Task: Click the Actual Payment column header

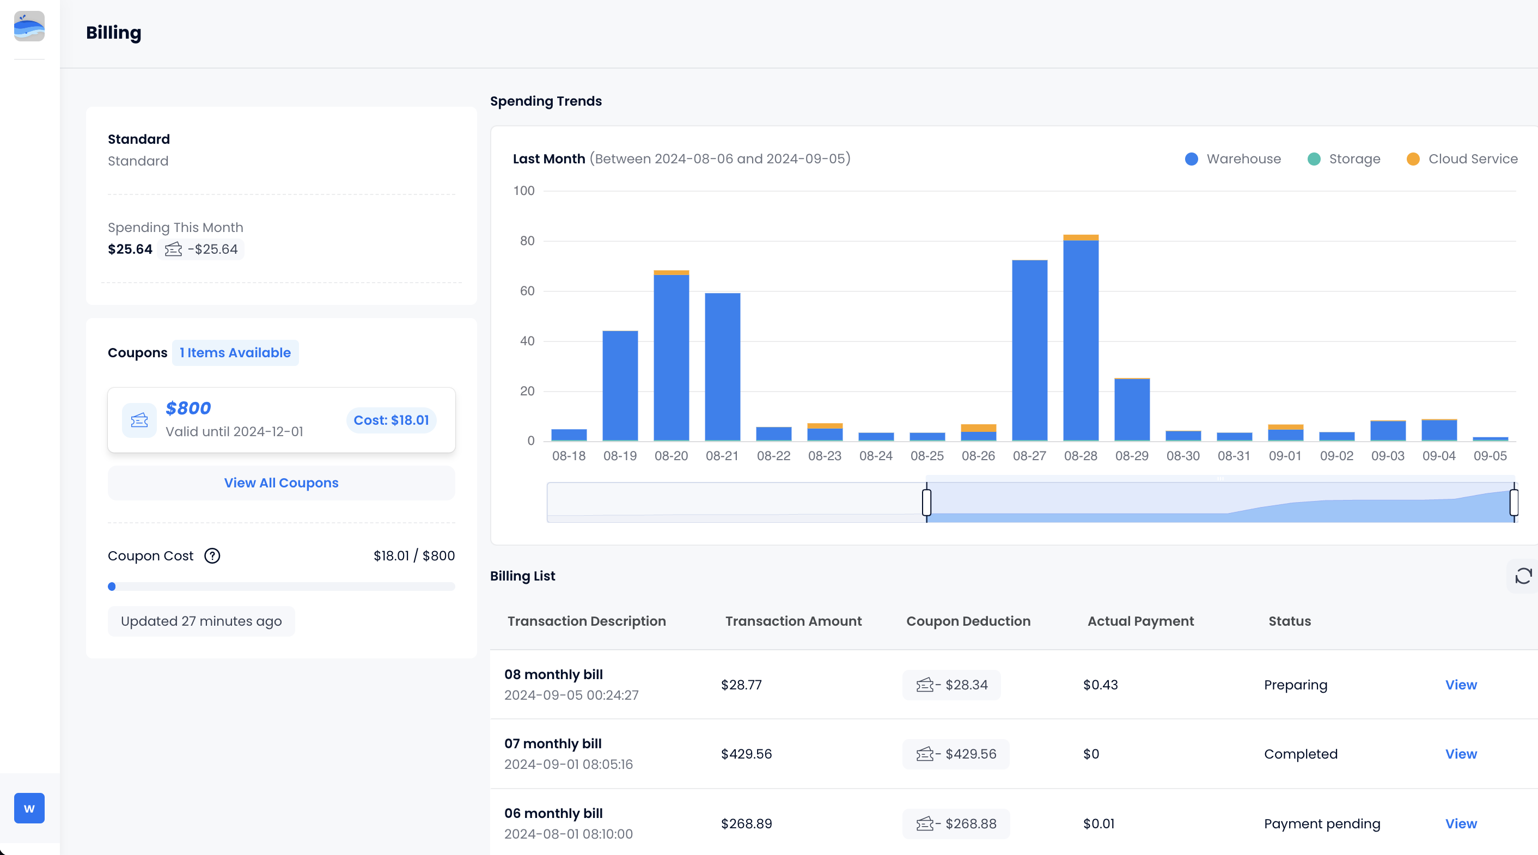Action: click(1140, 621)
